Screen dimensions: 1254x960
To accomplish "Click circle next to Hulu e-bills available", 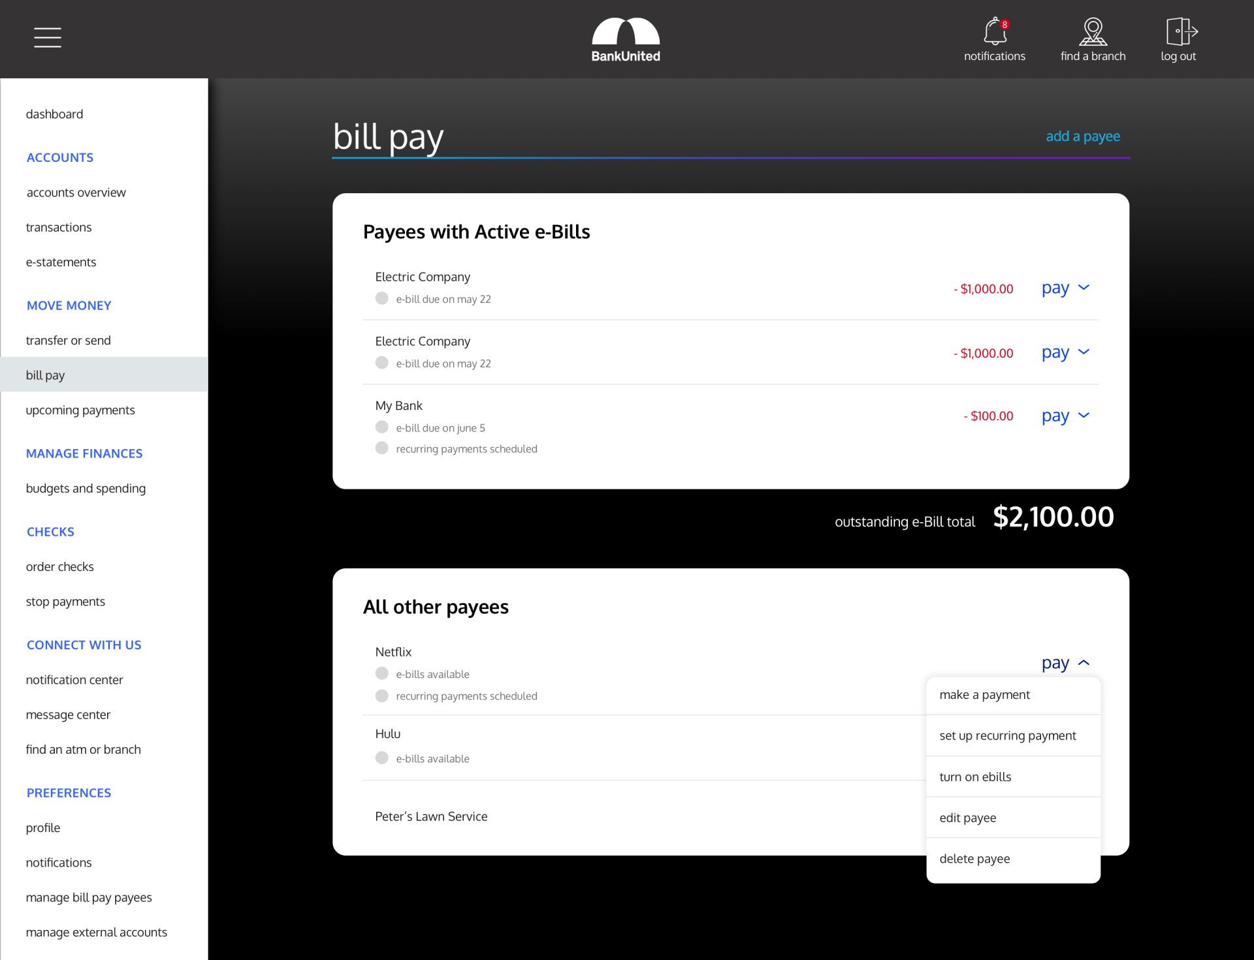I will (x=382, y=758).
